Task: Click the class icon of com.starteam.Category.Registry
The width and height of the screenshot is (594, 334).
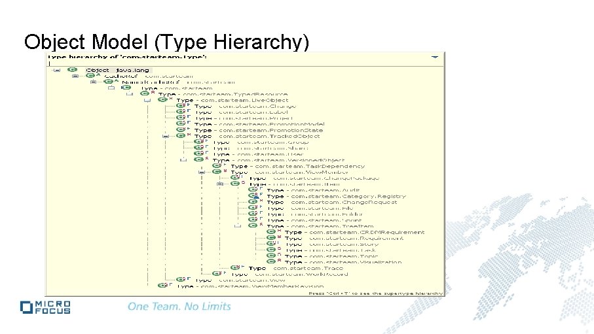Action: 253,195
